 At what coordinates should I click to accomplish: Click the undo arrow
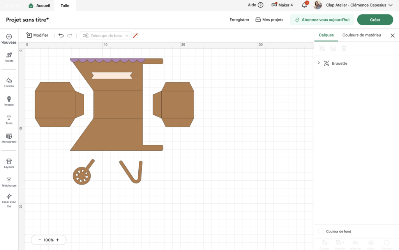61,35
